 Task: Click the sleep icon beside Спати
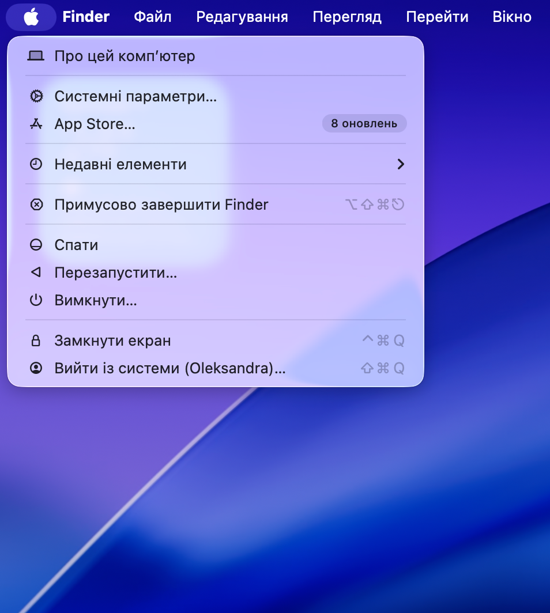pos(36,245)
